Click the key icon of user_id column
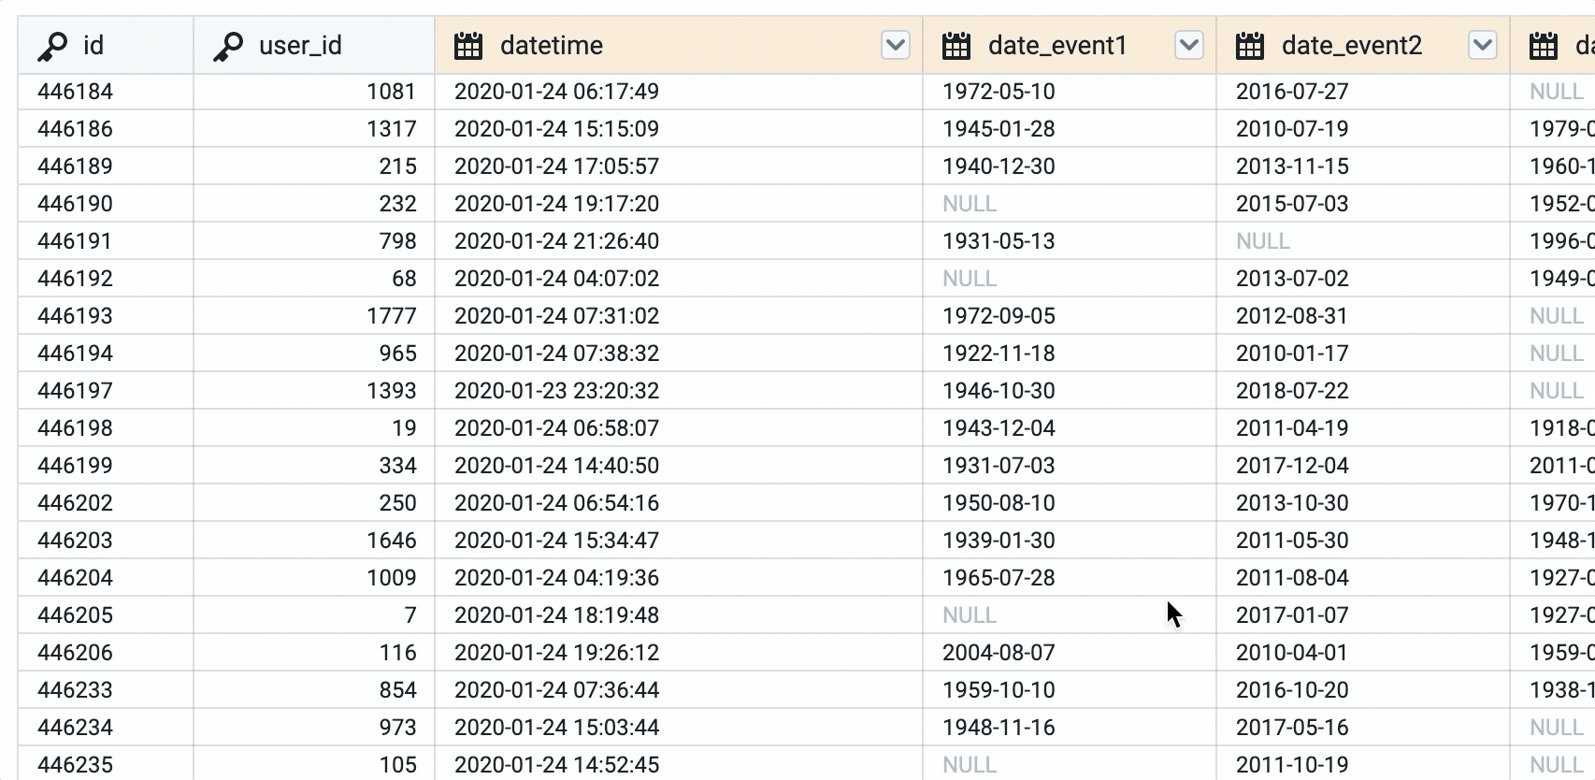The width and height of the screenshot is (1595, 780). click(228, 46)
